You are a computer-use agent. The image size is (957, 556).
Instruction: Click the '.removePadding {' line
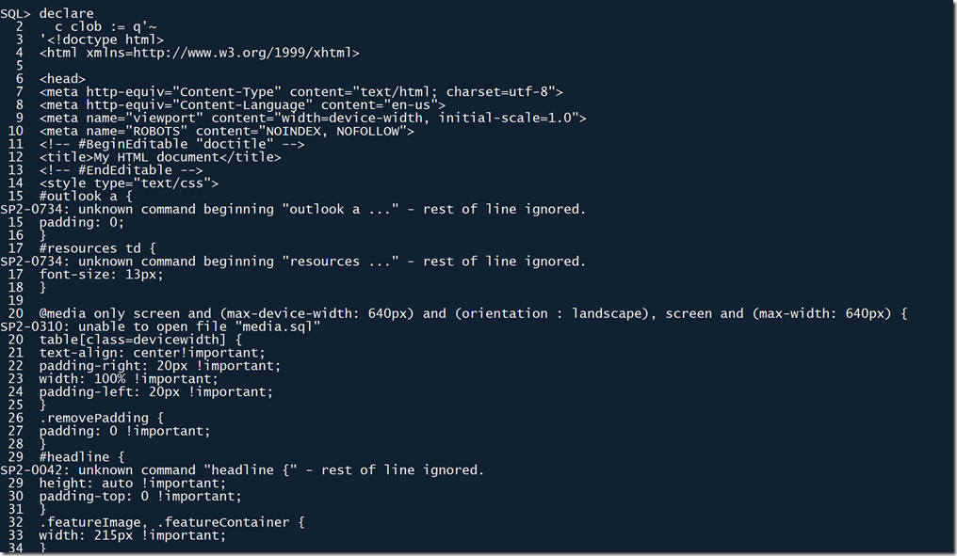(102, 417)
